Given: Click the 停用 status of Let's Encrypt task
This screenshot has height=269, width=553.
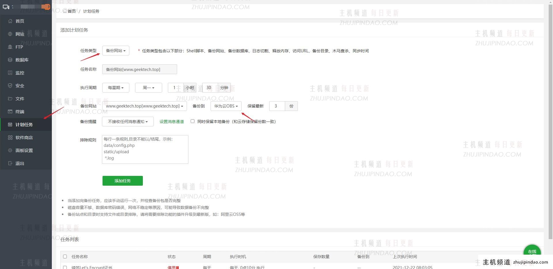Looking at the screenshot, I should click(173, 267).
